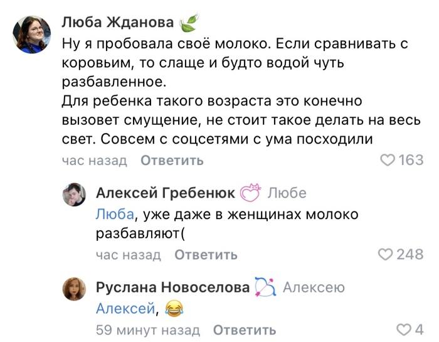Click bow-and-heart icon beside Руслана Новоселова
The image size is (439, 342).
[266, 287]
